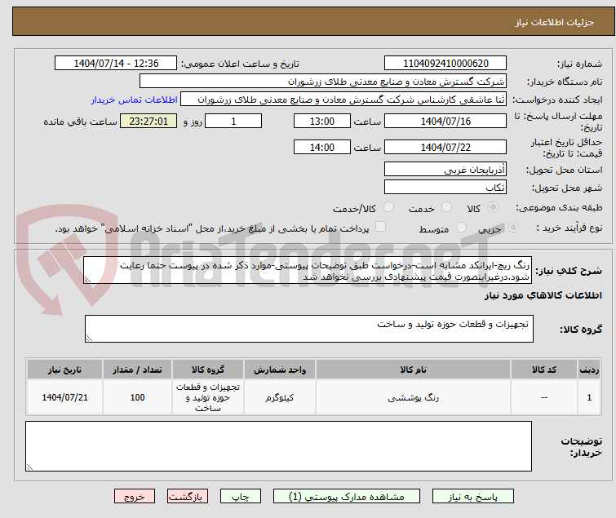Select the خدمت radio button

point(446,207)
